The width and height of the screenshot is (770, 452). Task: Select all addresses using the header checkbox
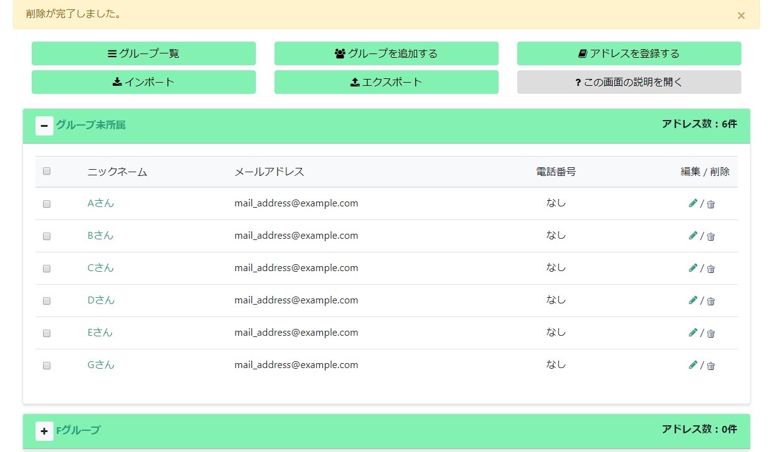(46, 171)
